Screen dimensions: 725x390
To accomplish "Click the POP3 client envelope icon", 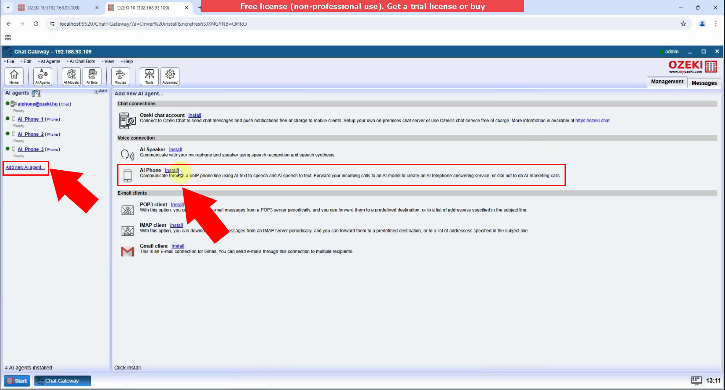I will click(x=127, y=210).
